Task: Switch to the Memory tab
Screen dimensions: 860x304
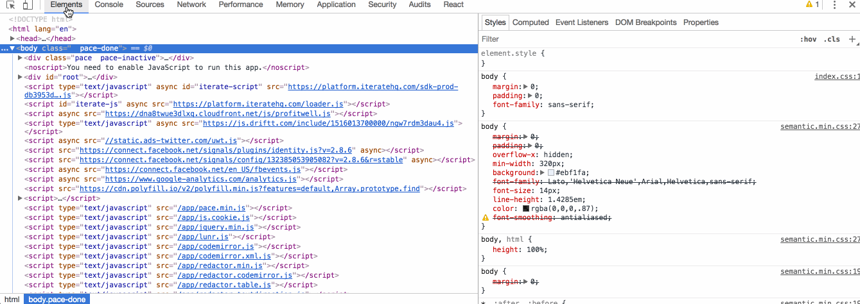Action: (x=290, y=4)
